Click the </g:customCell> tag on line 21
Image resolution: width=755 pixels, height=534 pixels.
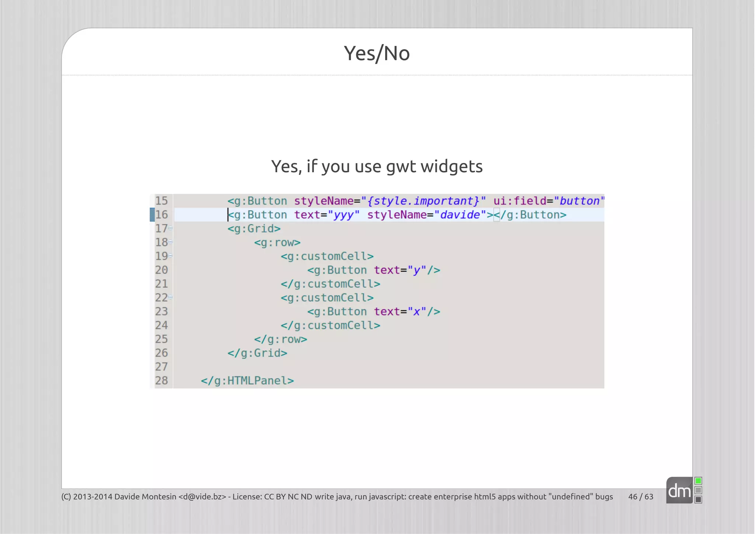pos(330,284)
